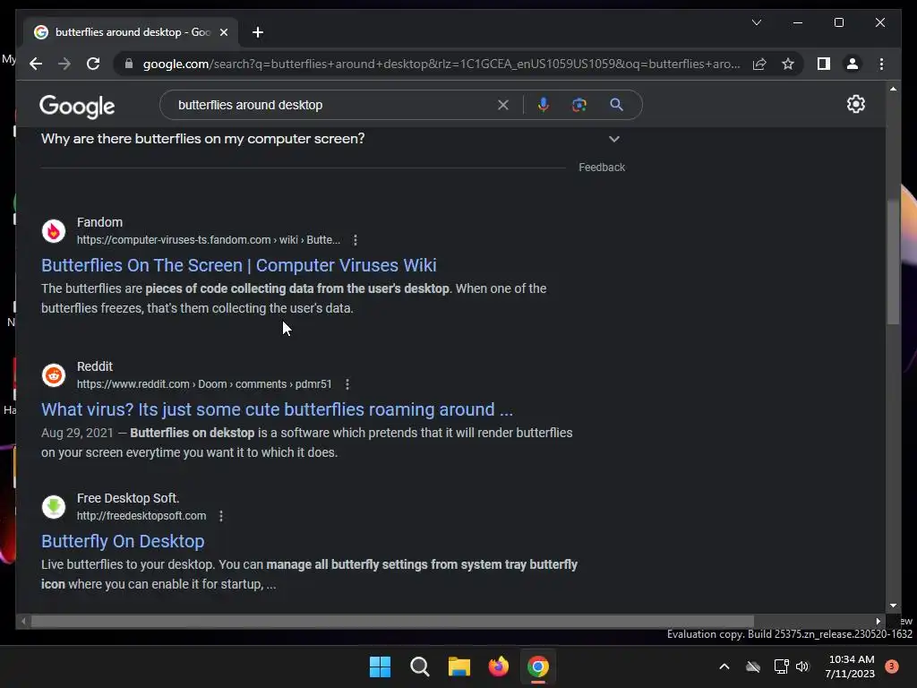Open Chrome tab search dropdown
This screenshot has width=917, height=688.
pyautogui.click(x=756, y=22)
